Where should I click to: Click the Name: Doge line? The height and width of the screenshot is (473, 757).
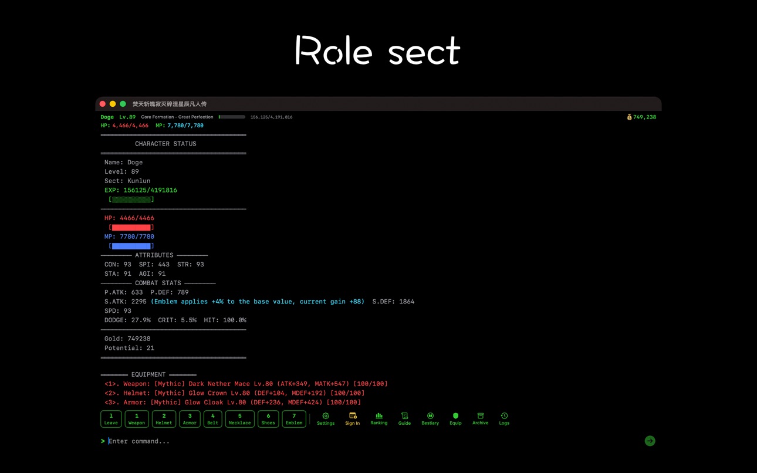click(124, 163)
